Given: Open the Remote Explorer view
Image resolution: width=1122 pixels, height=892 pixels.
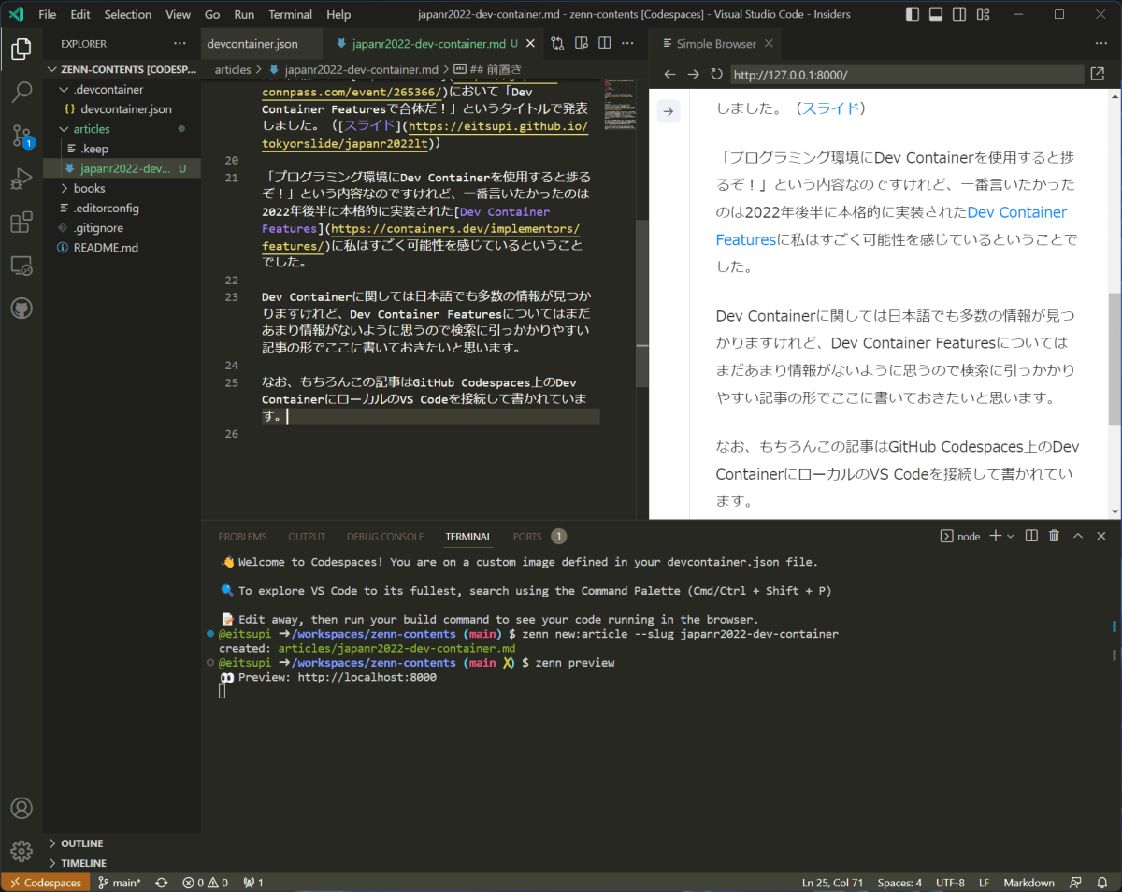Looking at the screenshot, I should [x=22, y=266].
